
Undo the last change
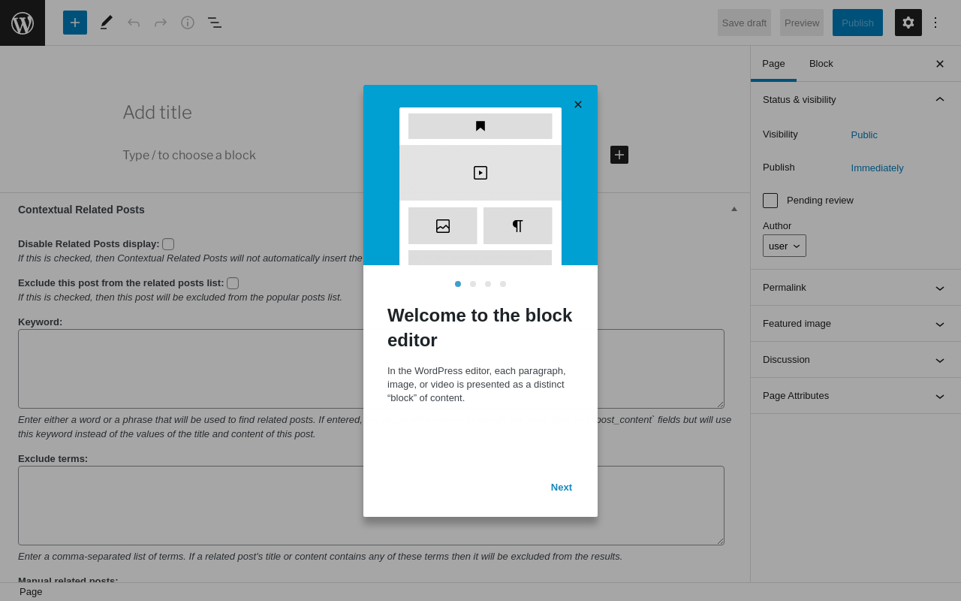click(x=134, y=23)
